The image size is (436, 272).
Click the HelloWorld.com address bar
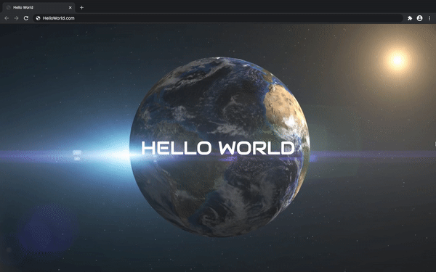tap(218, 18)
